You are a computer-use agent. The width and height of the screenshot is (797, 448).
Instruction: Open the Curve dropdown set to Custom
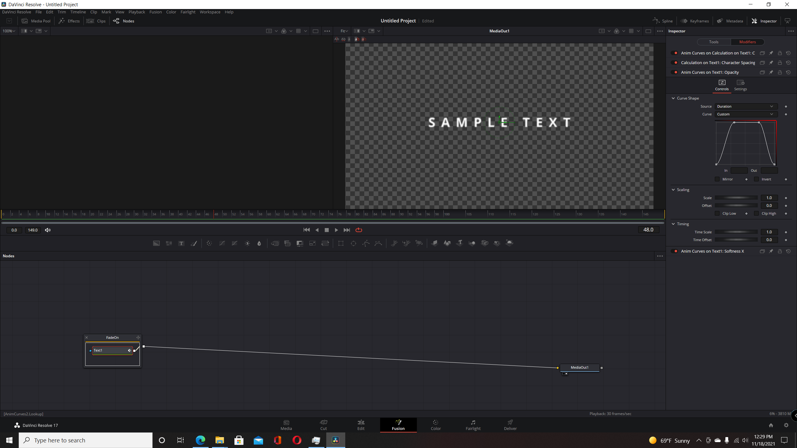pos(746,114)
